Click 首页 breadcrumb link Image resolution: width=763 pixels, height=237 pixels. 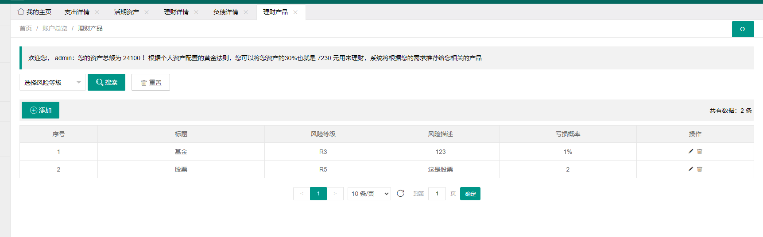point(26,28)
